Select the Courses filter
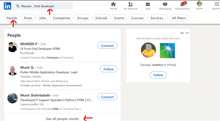 [137, 18]
